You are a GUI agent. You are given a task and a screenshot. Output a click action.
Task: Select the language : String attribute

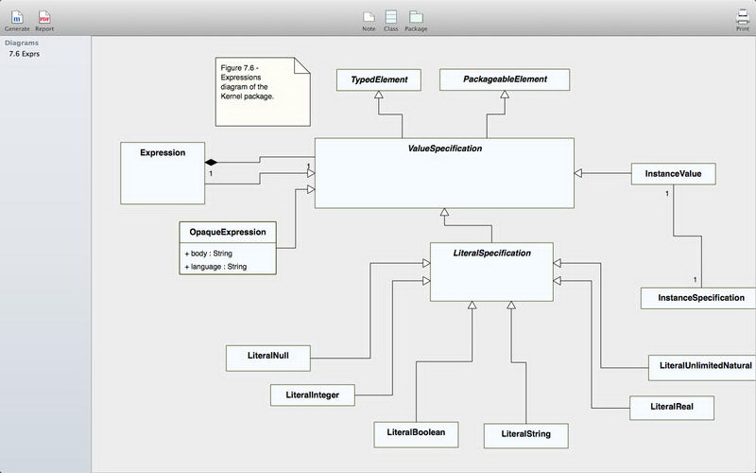215,267
